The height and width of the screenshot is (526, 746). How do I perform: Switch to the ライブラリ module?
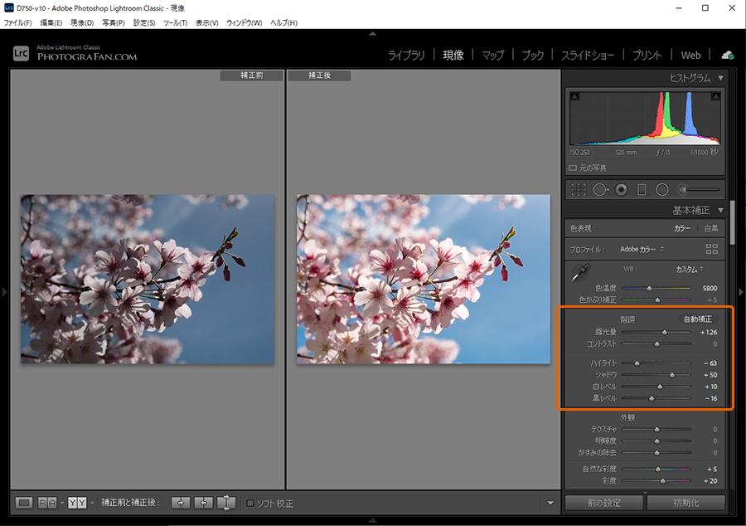(406, 56)
